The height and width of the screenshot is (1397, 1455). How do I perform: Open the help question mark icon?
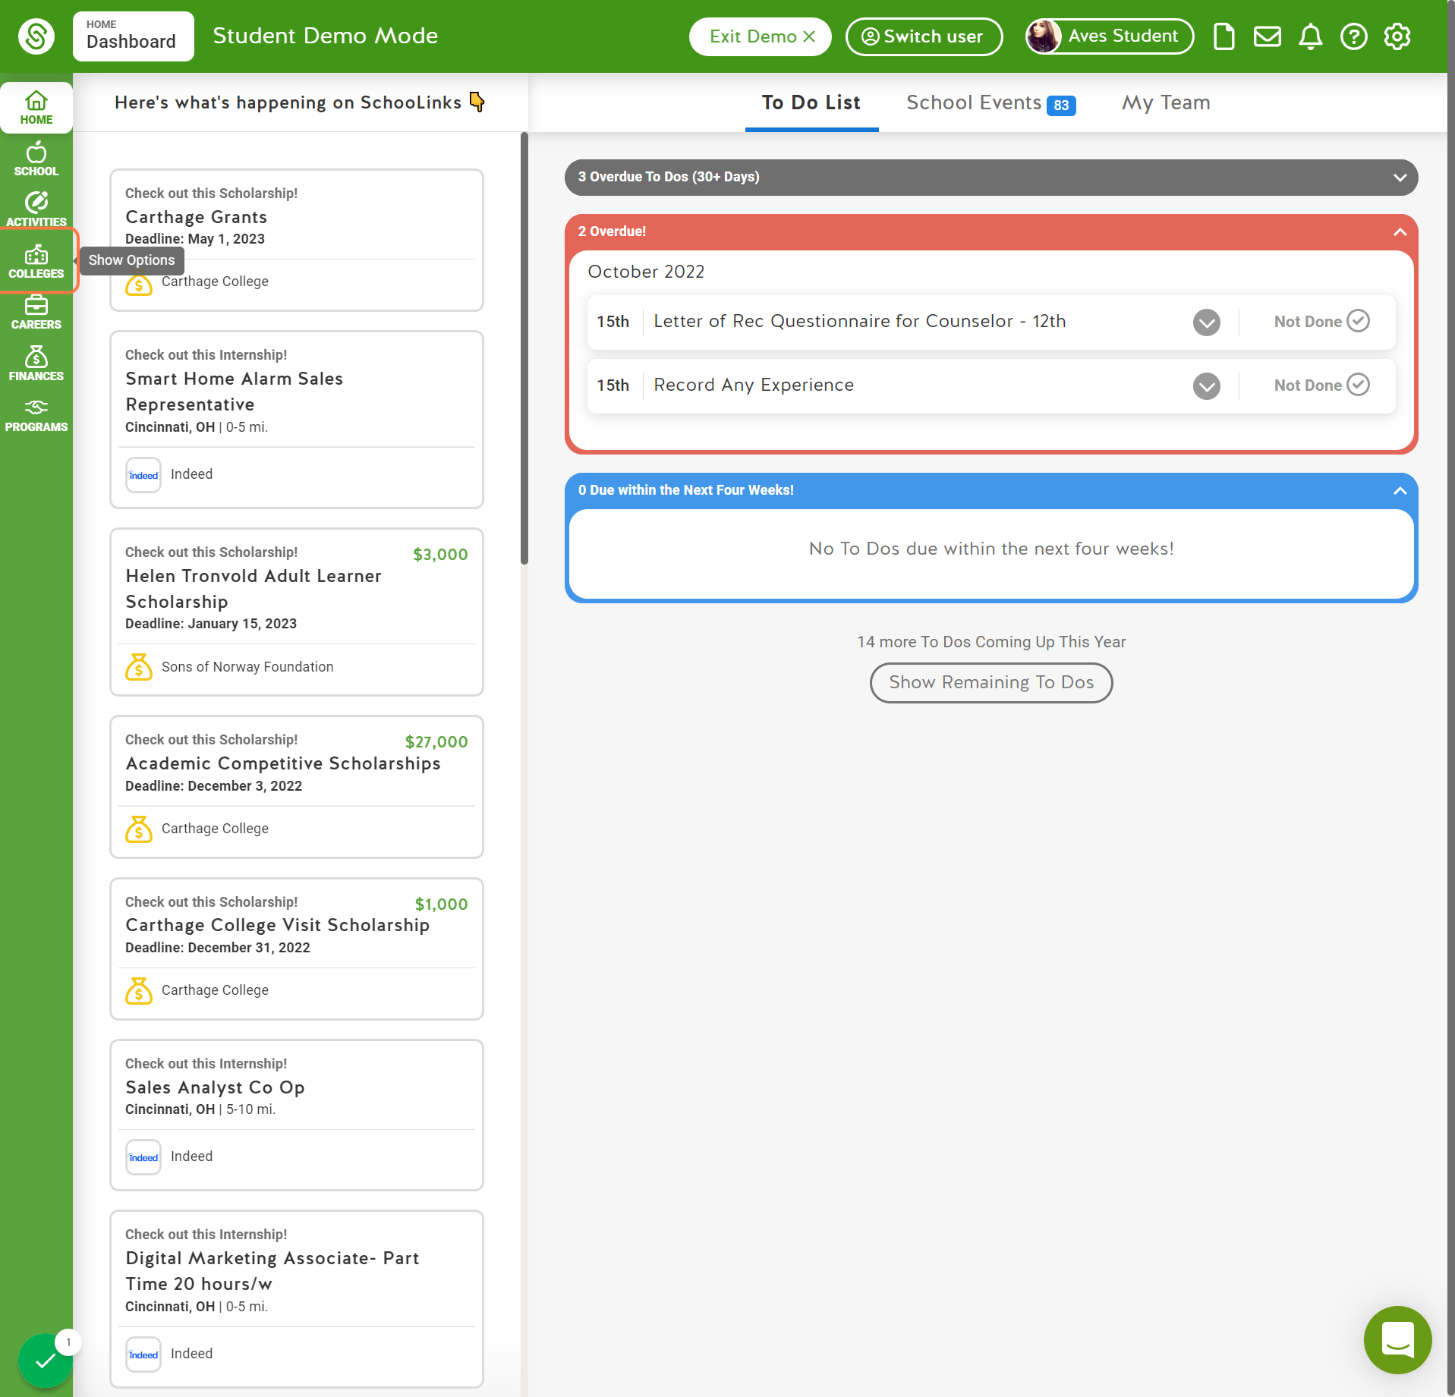point(1353,36)
